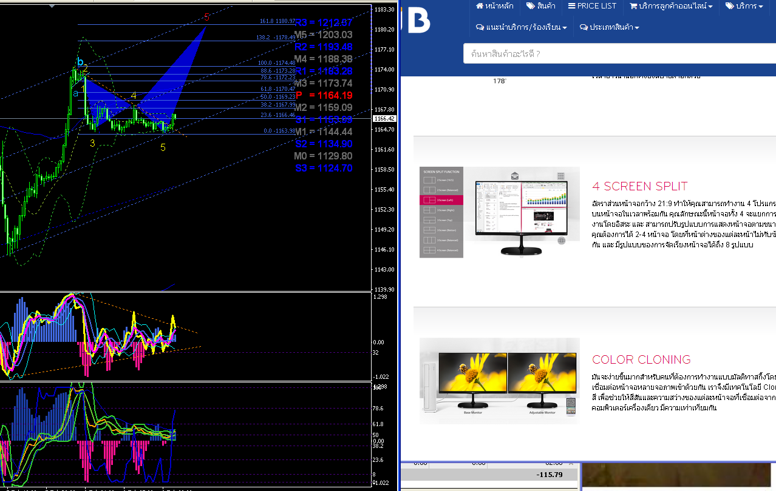Select the 4 SCREEN SPLIT heading

[640, 186]
